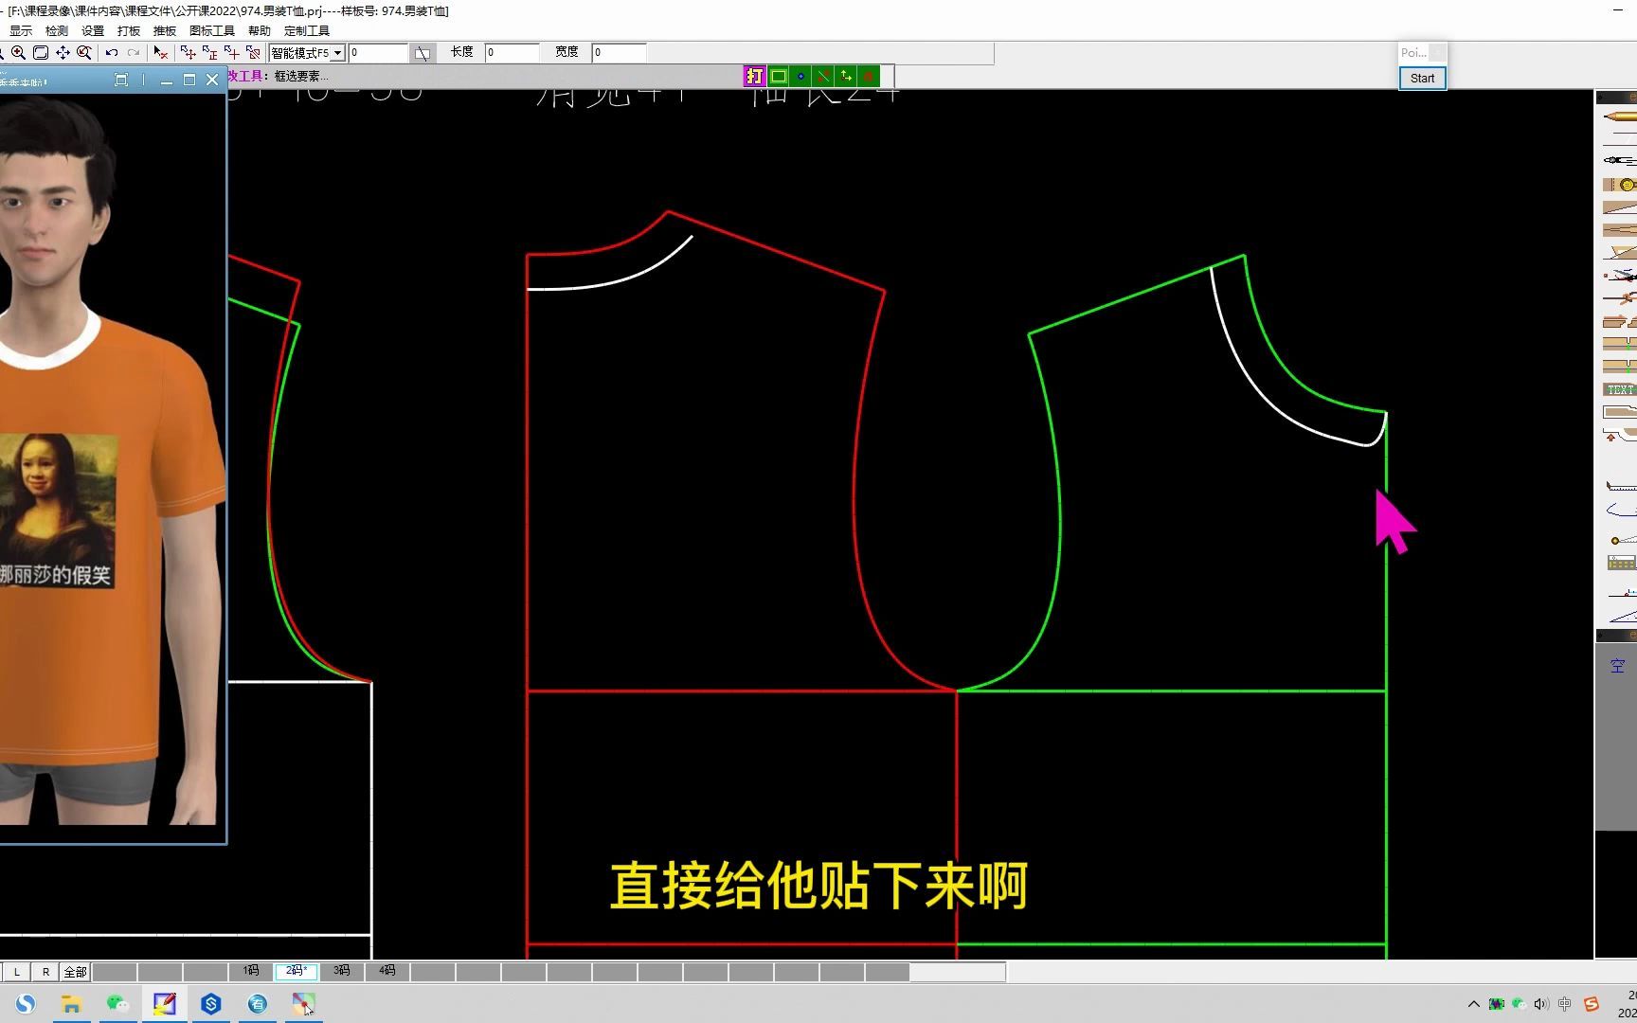The image size is (1637, 1023).
Task: Select the arrow-with-red-X delete tool
Action: 161,53
